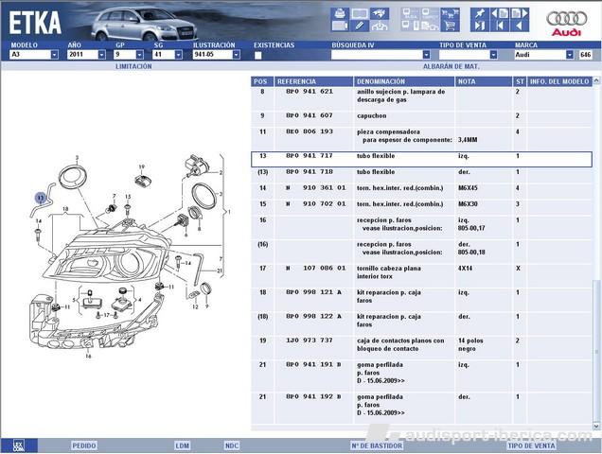Click the skip-to-end icon under the pushpin
602x454 pixels.
tap(480, 26)
